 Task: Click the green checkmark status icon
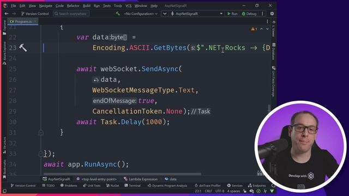(x=258, y=191)
